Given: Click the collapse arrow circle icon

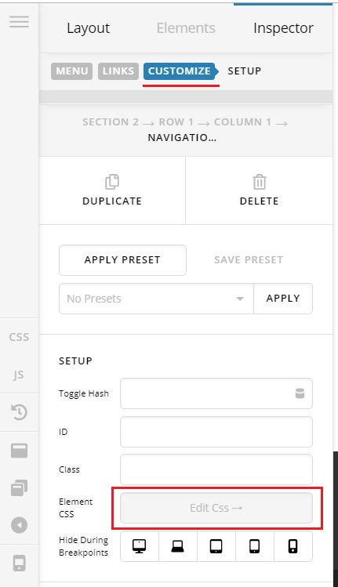Looking at the screenshot, I should click(x=19, y=525).
